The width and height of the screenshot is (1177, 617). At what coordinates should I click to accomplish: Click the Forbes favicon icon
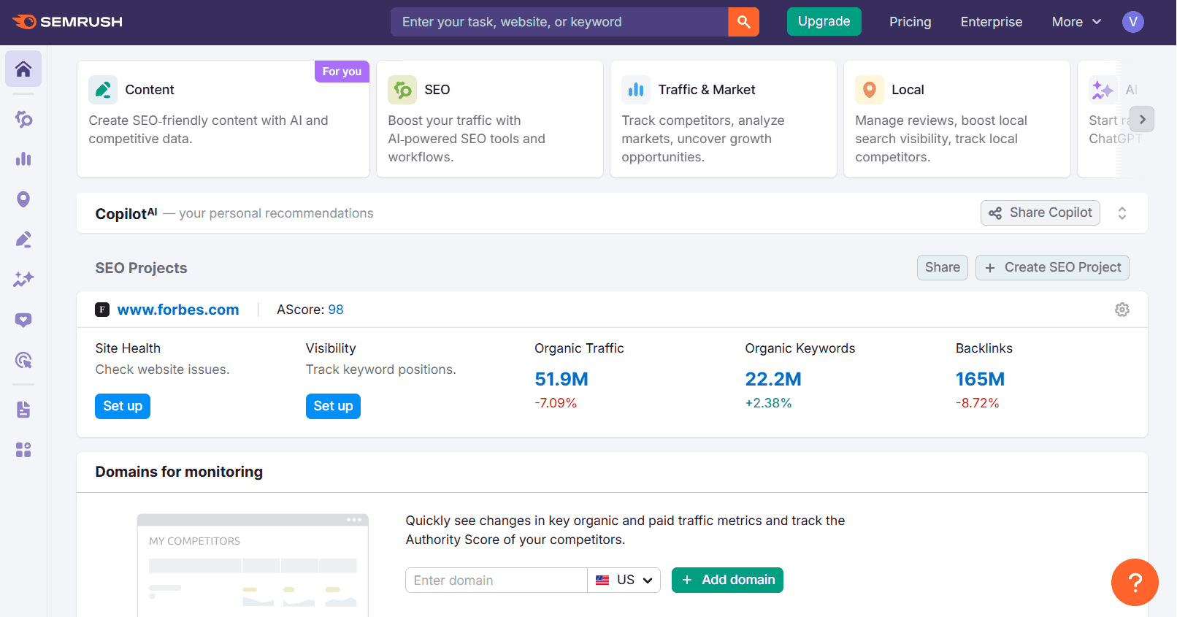click(102, 310)
